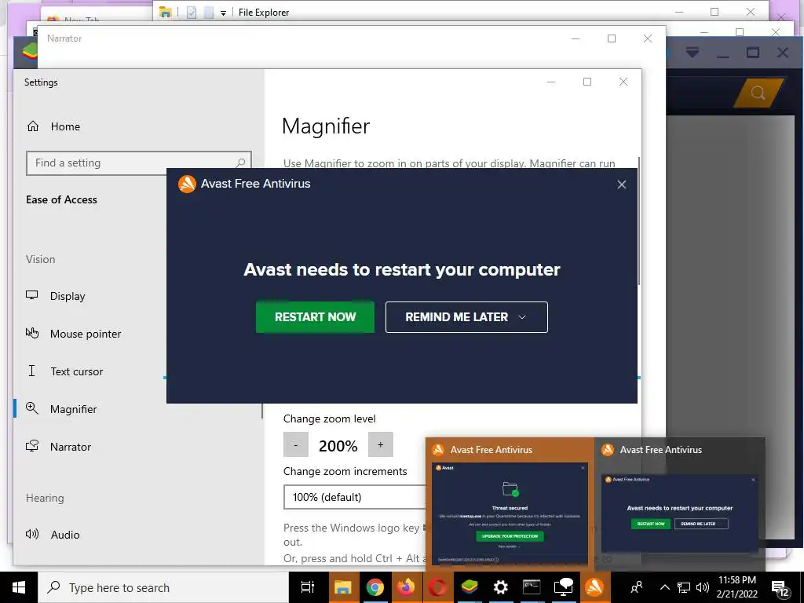
Task: Click the Settings page vertical scrollbar
Action: [639, 221]
